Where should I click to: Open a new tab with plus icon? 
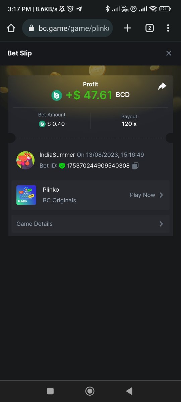pyautogui.click(x=127, y=28)
